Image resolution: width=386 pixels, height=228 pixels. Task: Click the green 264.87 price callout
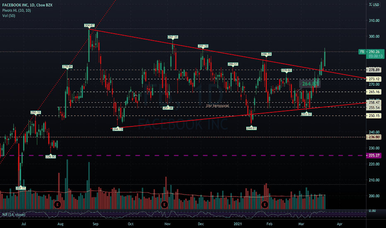pyautogui.click(x=310, y=84)
